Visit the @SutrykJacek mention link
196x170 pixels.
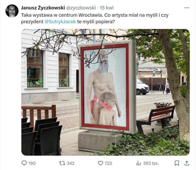coord(60,22)
